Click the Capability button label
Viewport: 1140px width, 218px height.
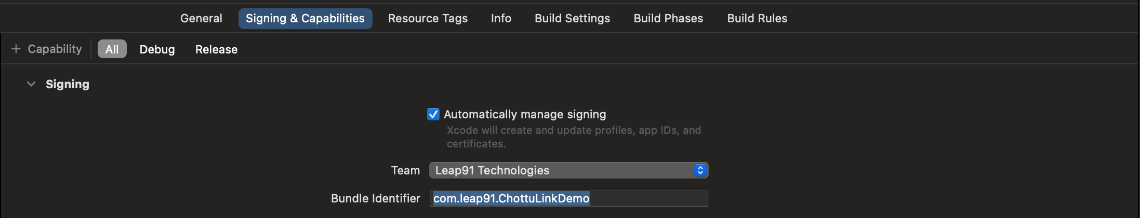pos(55,49)
